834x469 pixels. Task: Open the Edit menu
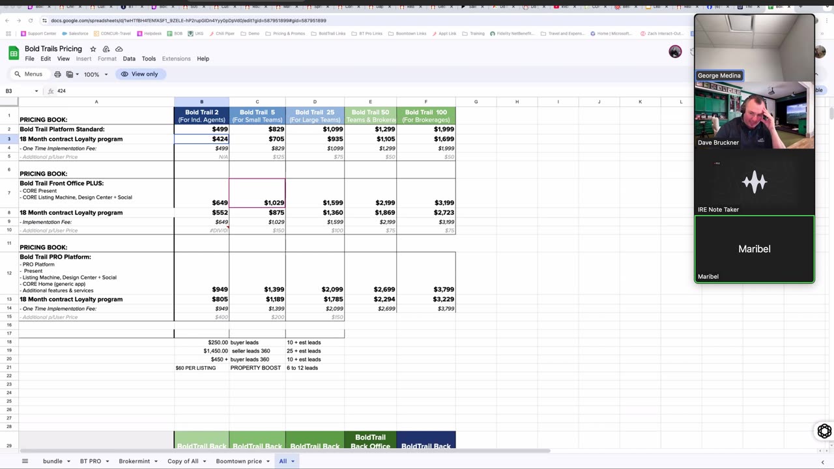tap(46, 59)
